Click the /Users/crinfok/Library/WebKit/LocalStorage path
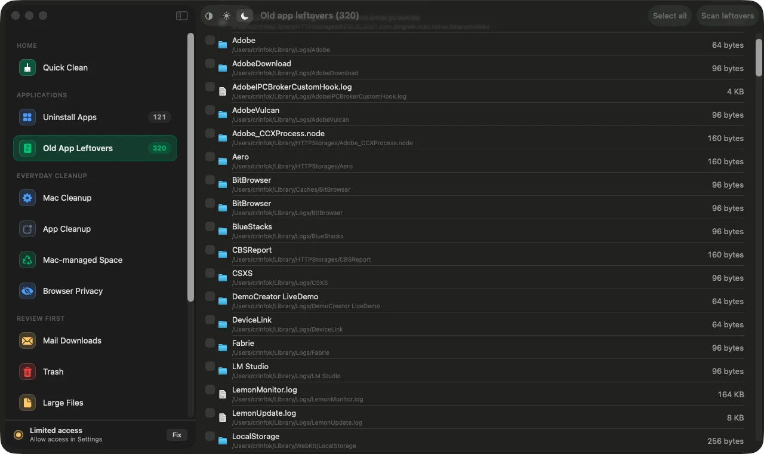 pyautogui.click(x=294, y=446)
